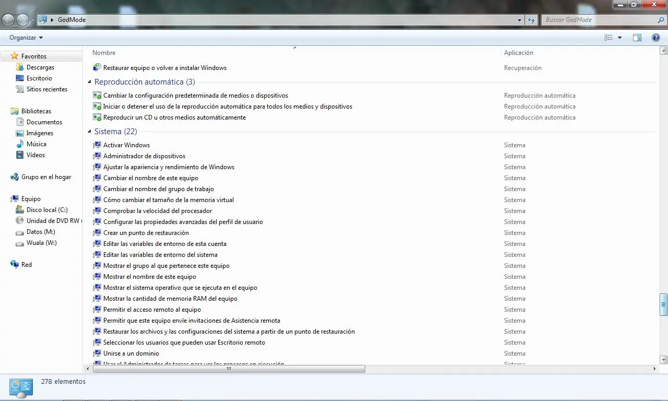The height and width of the screenshot is (401, 668).
Task: Open Mostrar el grupo al que pertenece este equipo
Action: pos(166,266)
